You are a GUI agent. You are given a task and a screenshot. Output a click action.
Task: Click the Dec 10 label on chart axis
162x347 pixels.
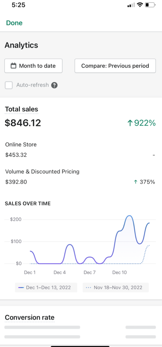pyautogui.click(x=119, y=272)
